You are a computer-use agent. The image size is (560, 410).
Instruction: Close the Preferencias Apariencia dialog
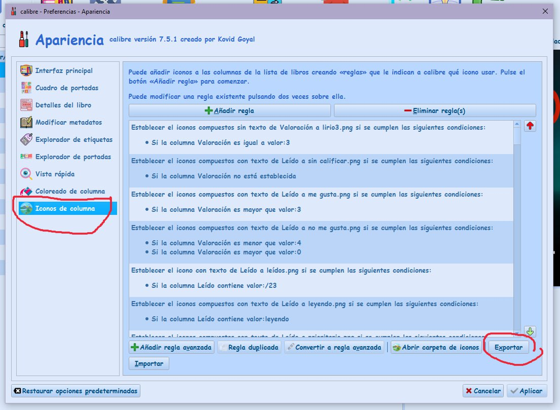point(545,12)
